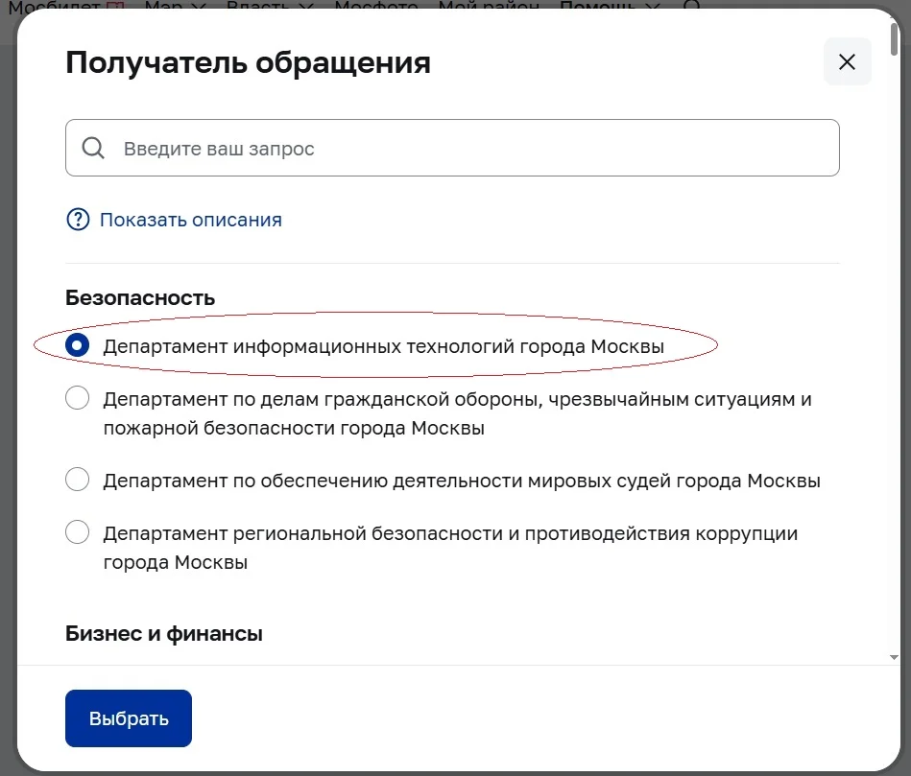Select Департамент информационных технологий города Москвы radio
Viewport: 911px width, 776px height.
(x=77, y=345)
